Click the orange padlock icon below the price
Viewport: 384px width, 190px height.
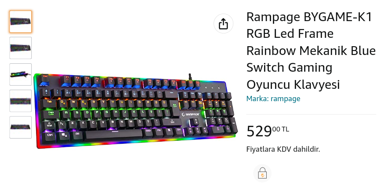tap(262, 173)
